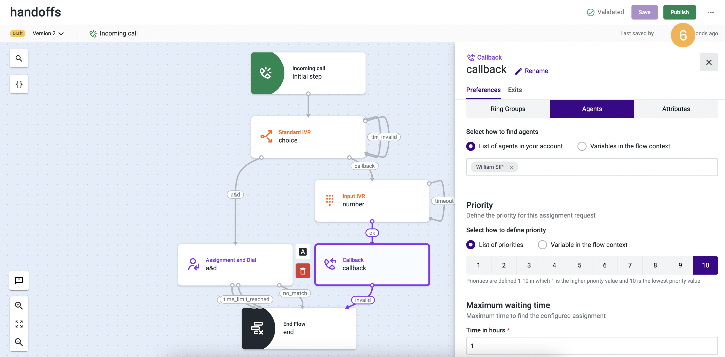725x357 pixels.
Task: Select List of agents in your account
Action: pyautogui.click(x=470, y=146)
